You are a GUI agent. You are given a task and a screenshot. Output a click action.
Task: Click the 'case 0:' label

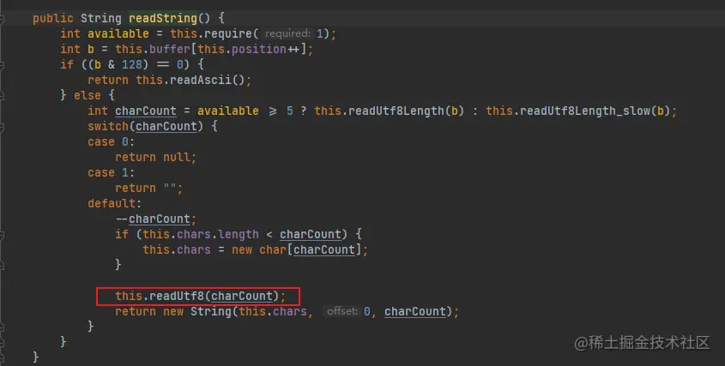(111, 142)
